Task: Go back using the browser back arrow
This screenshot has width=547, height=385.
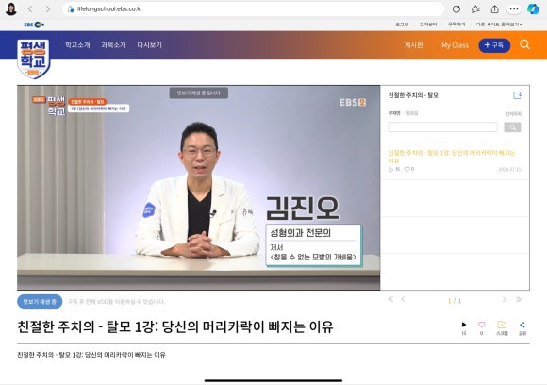Action: coord(30,9)
